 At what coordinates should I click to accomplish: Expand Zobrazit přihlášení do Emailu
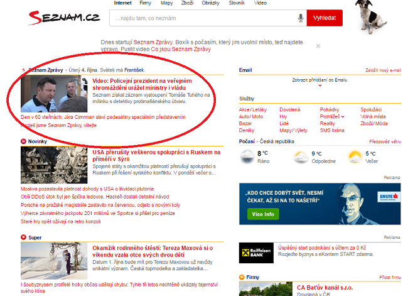point(319,81)
